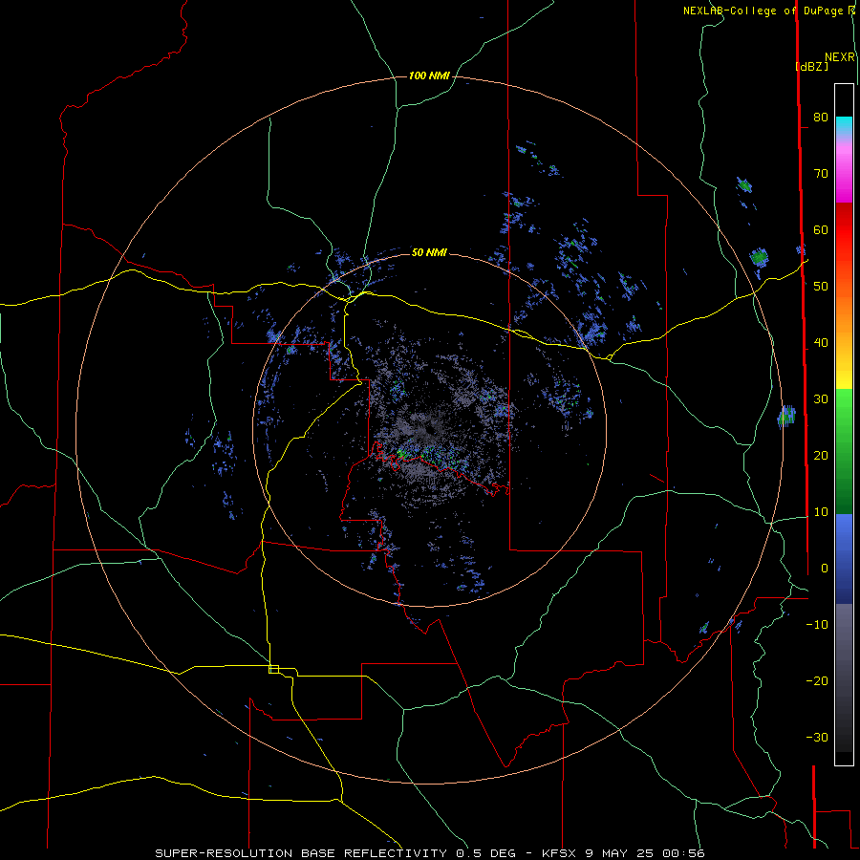The width and height of the screenshot is (860, 860).
Task: Click the 10 value on the dBZ scale
Action: [x=821, y=512]
